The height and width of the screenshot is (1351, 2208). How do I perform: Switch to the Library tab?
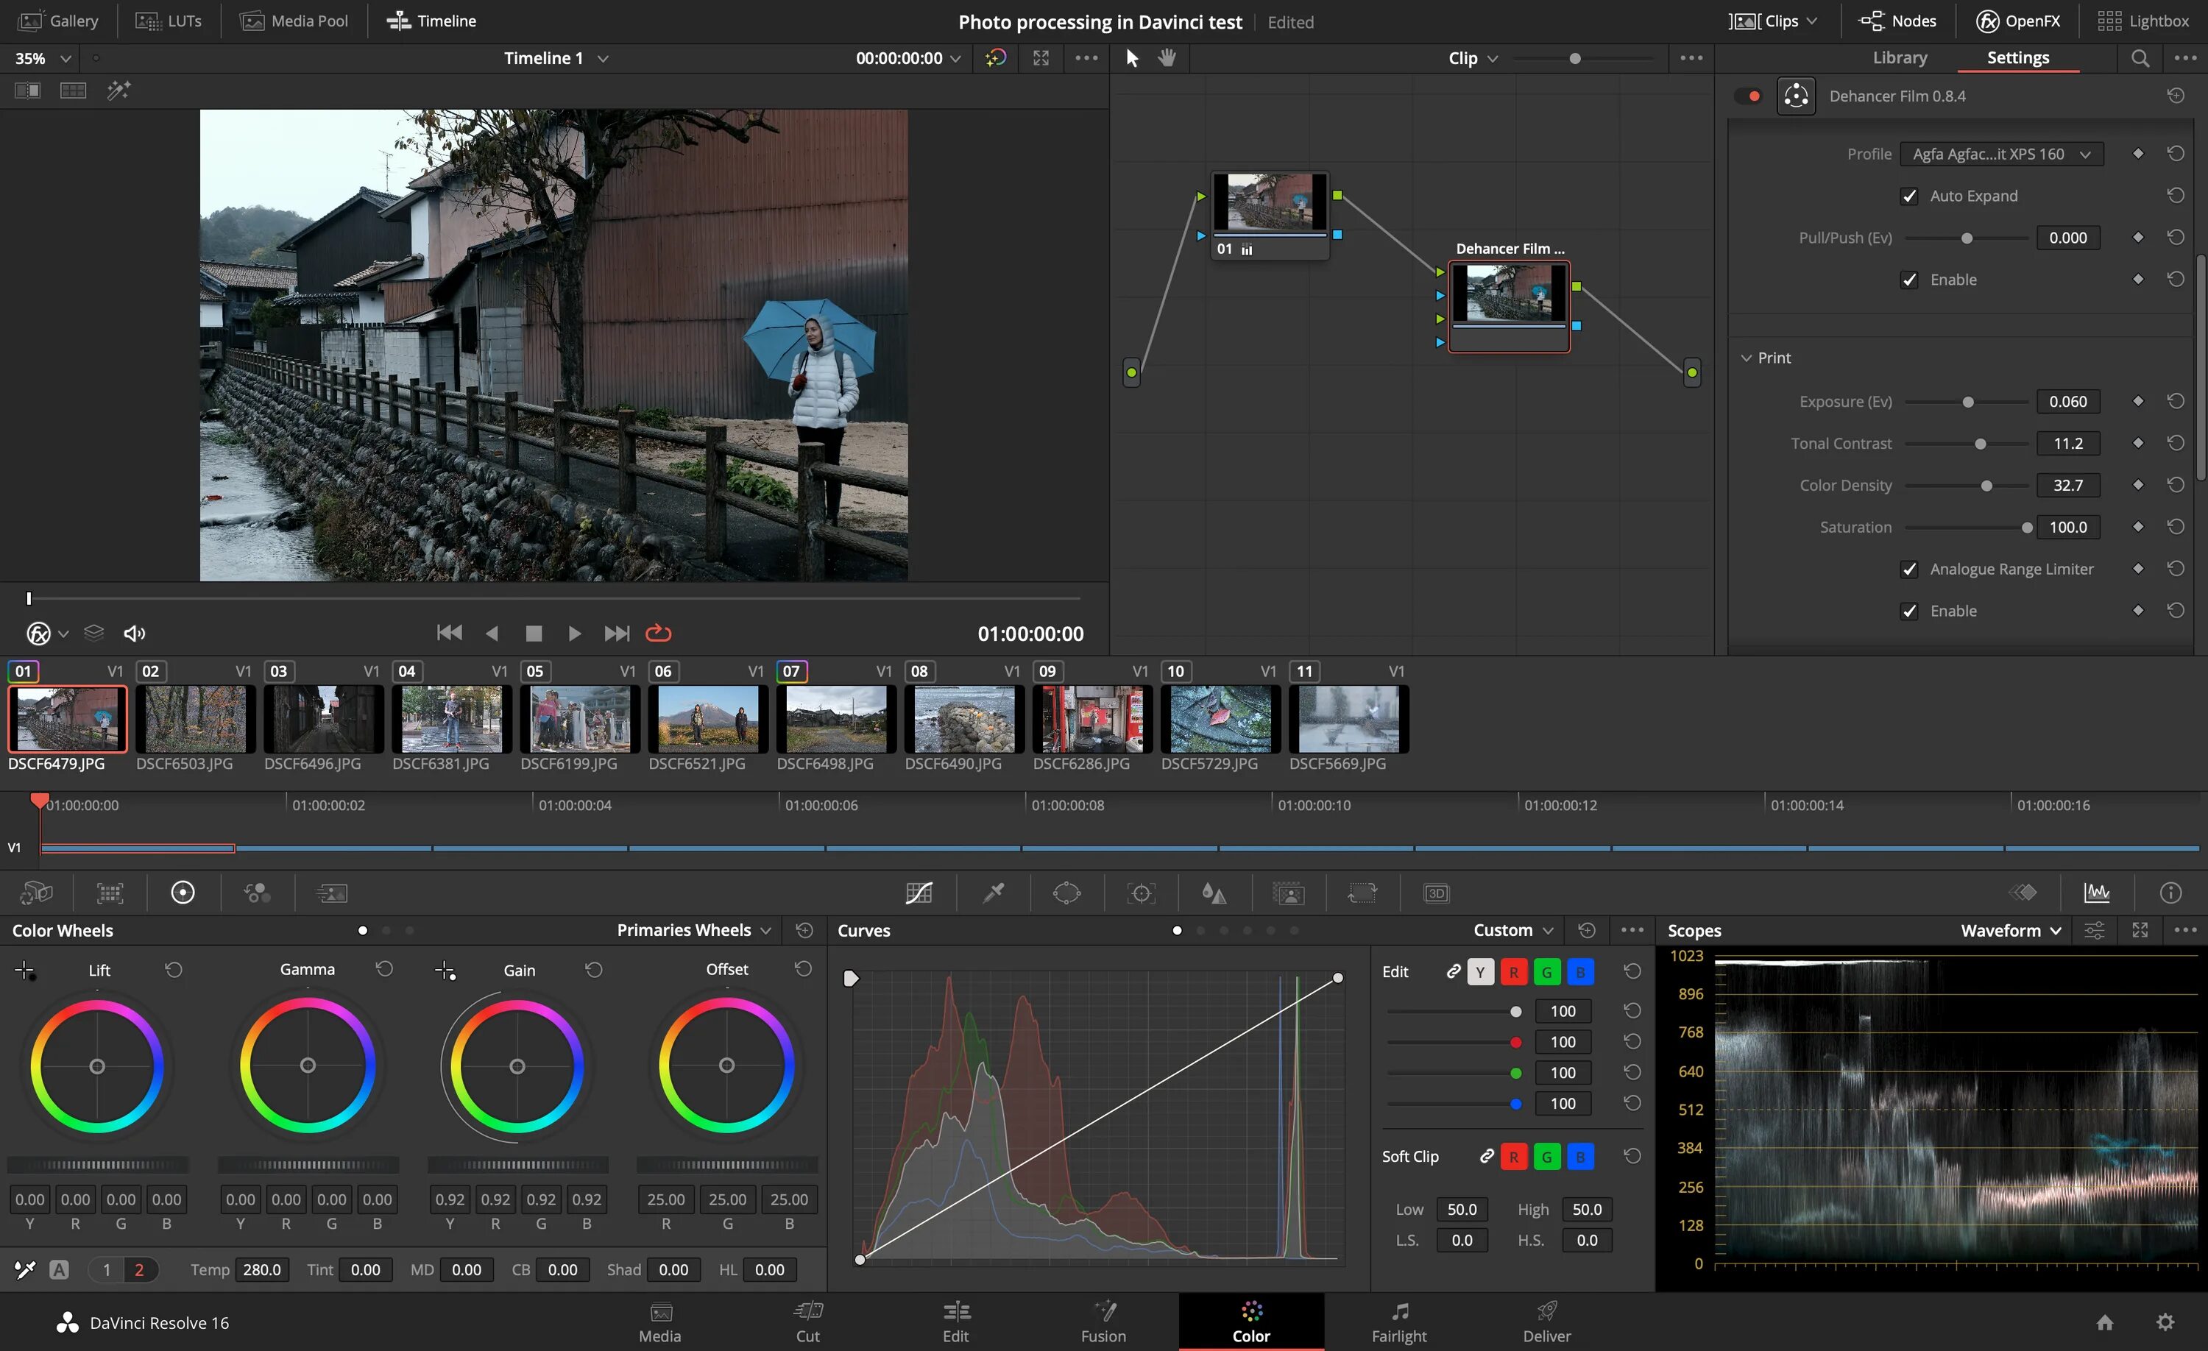[1899, 58]
